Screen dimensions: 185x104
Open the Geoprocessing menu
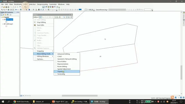point(42,4)
